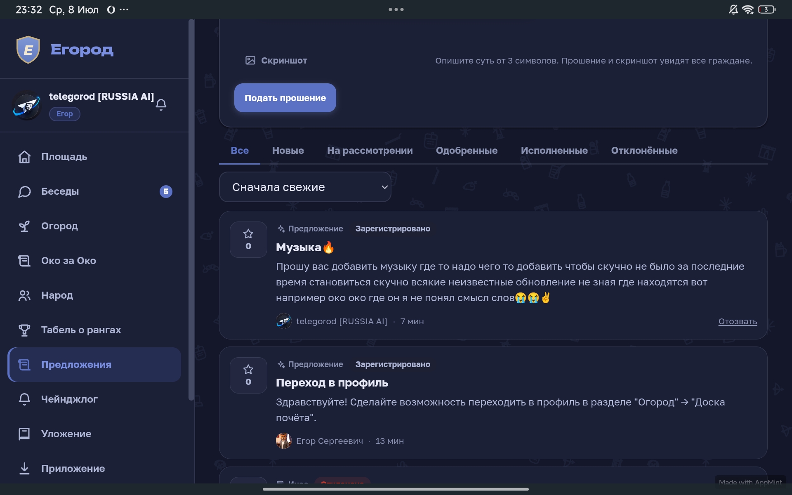Click chevron arrow of sort dropdown
The width and height of the screenshot is (792, 495).
click(384, 187)
